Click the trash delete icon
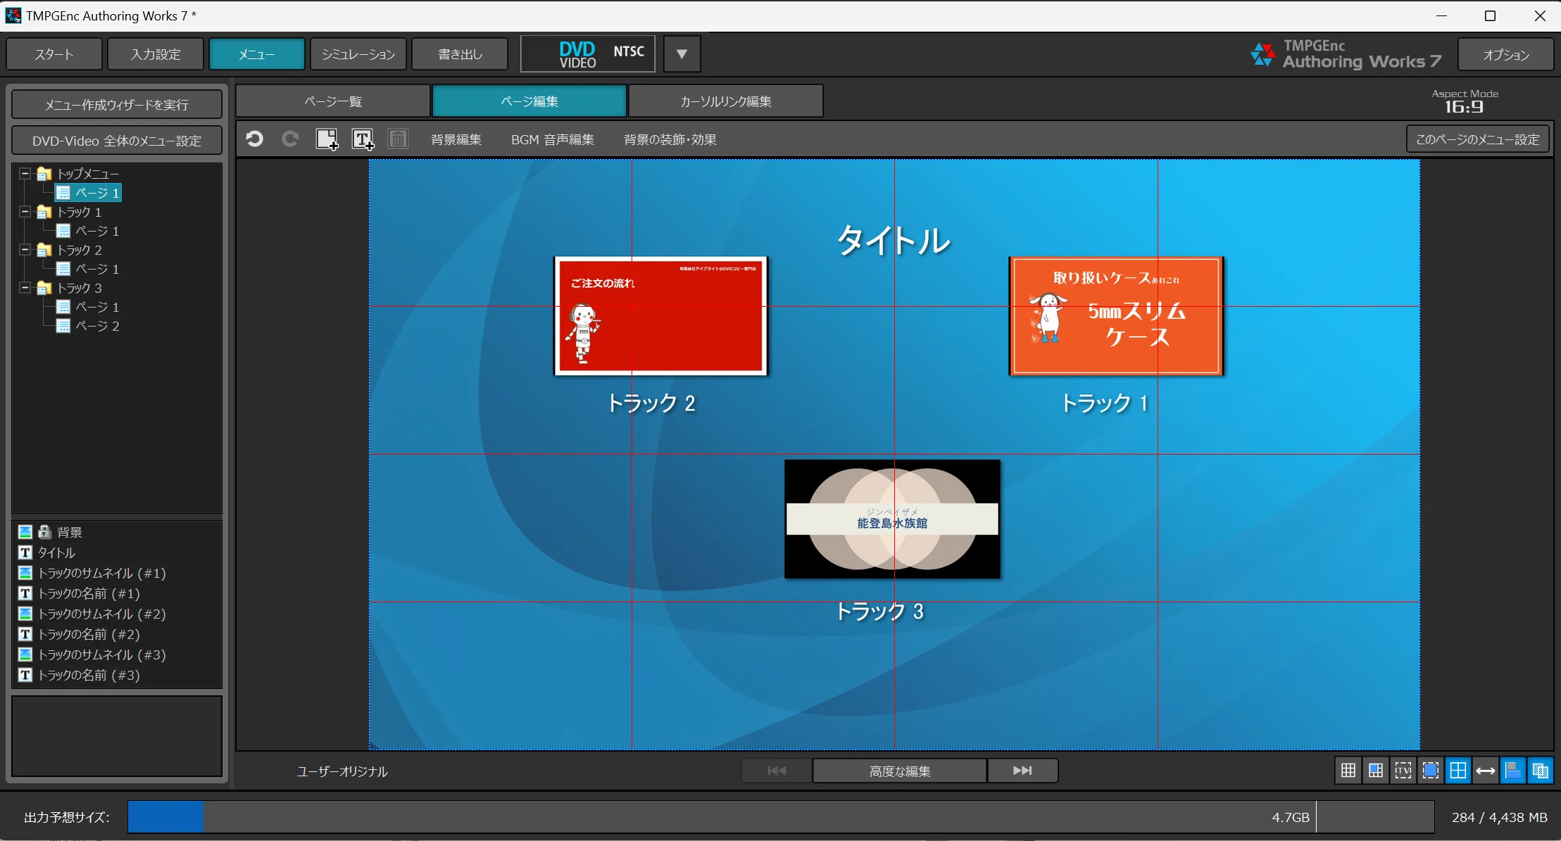 coord(399,139)
